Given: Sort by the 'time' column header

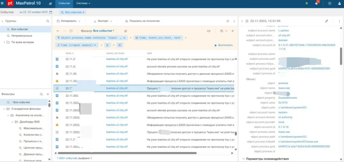Looking at the screenshot, I should point(69,53).
